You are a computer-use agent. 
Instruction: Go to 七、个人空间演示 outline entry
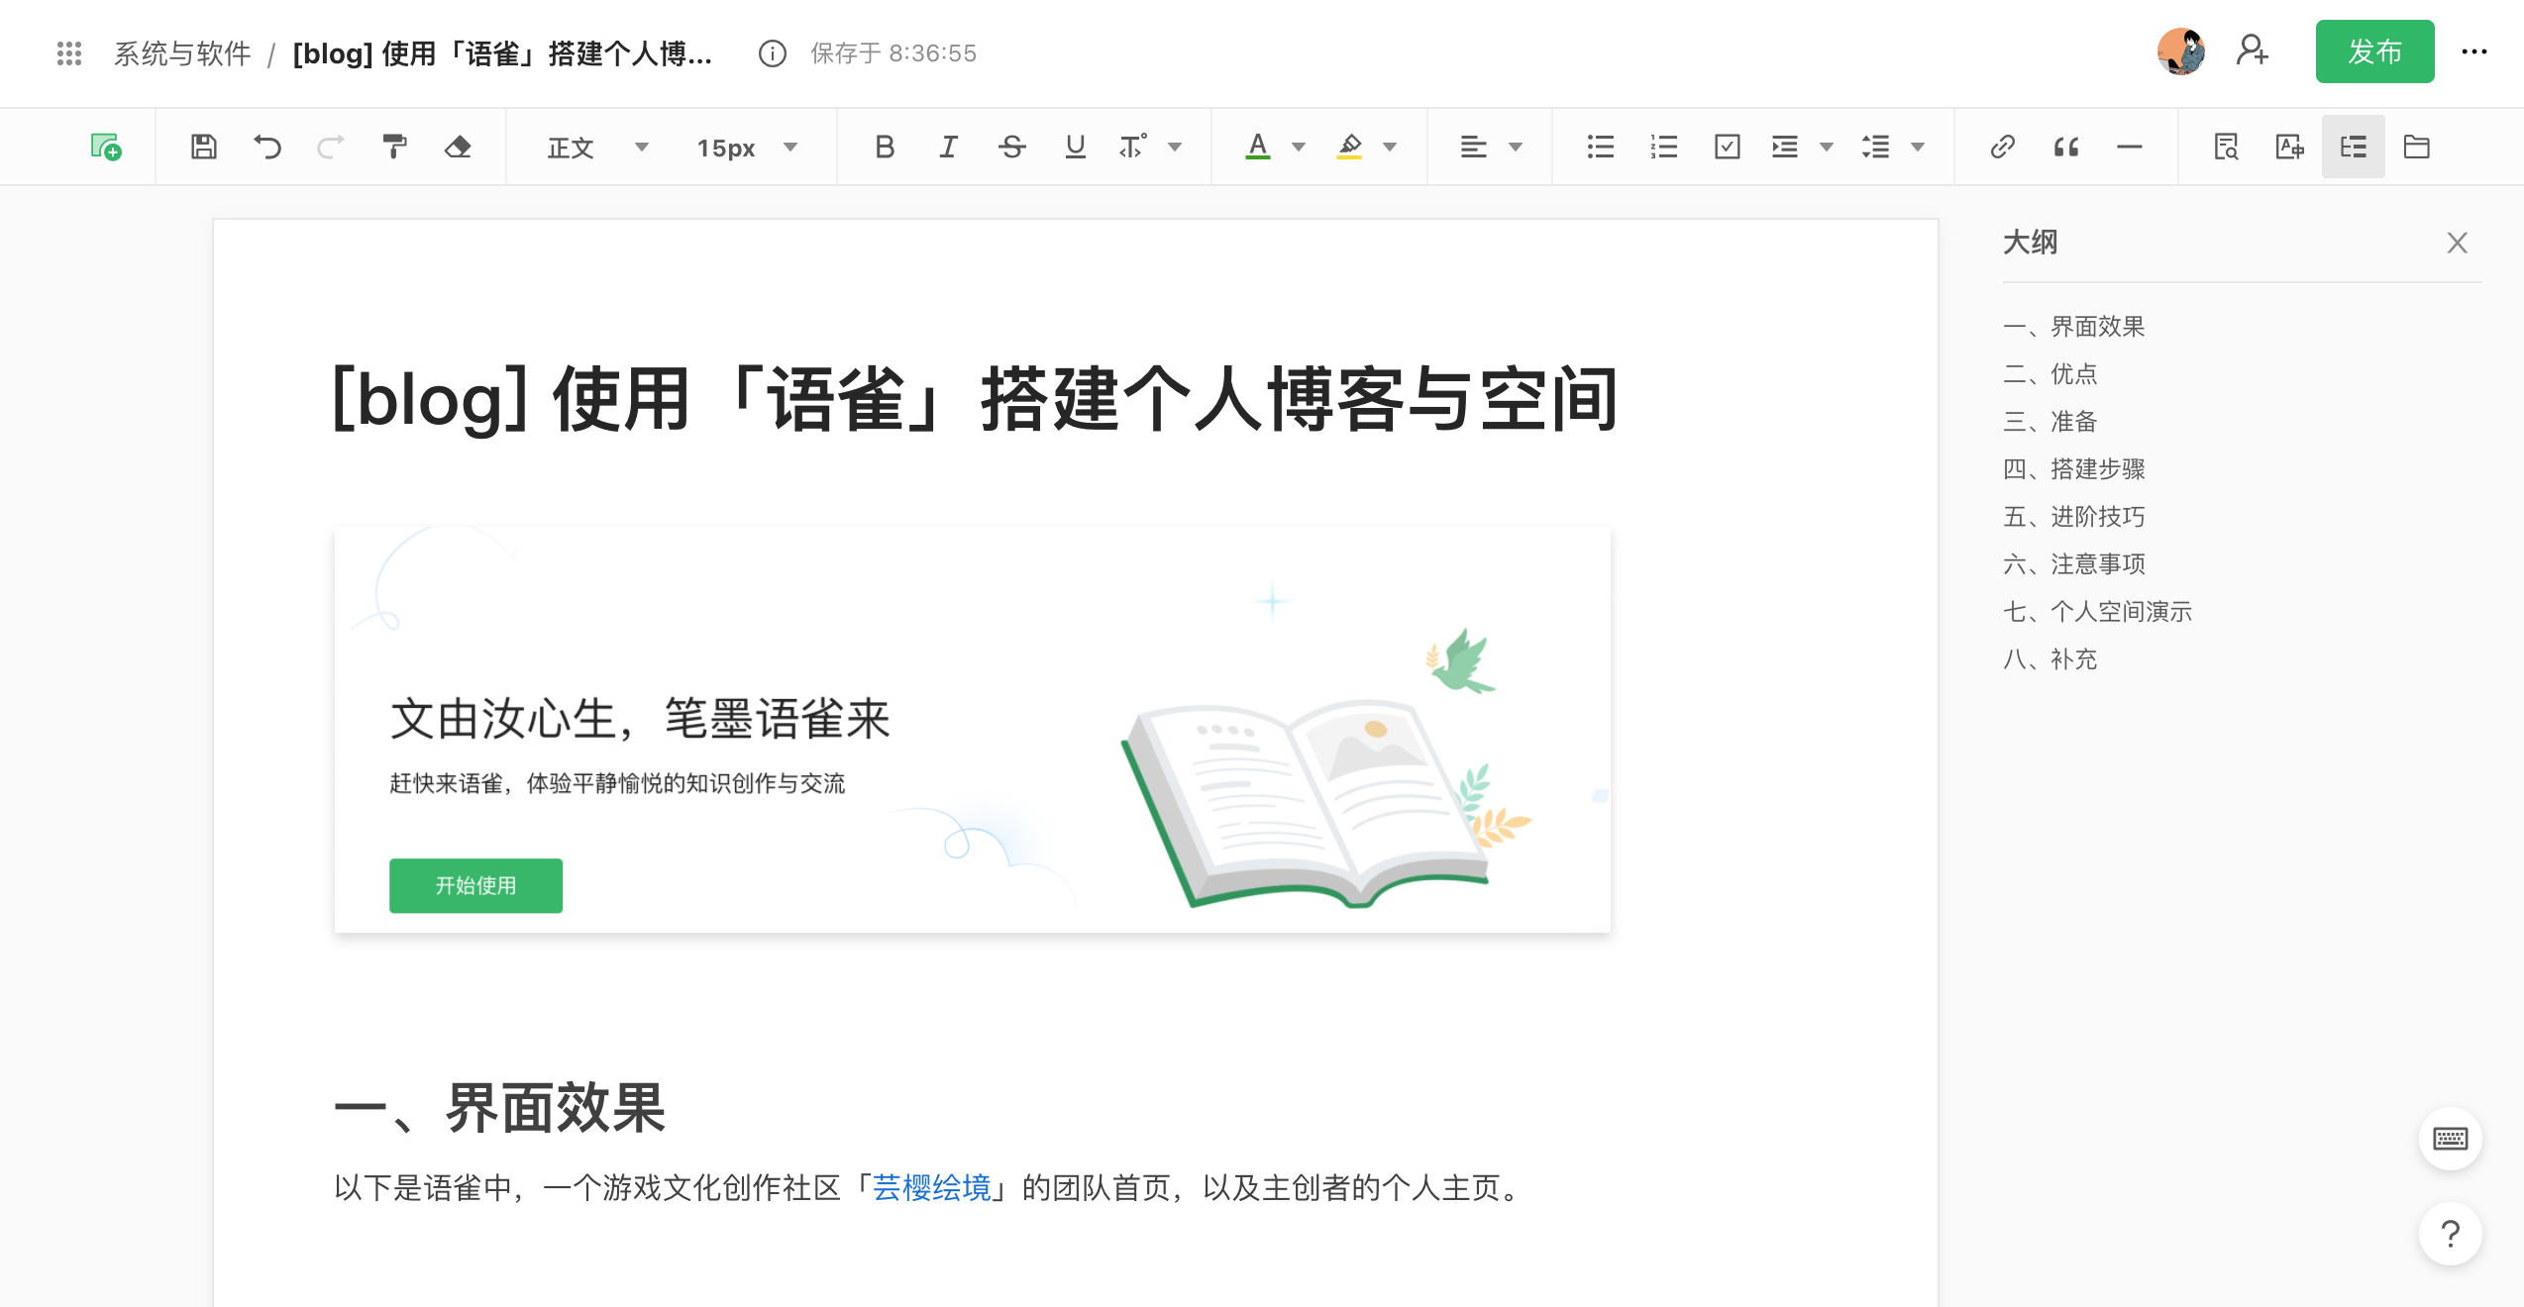[x=2097, y=611]
